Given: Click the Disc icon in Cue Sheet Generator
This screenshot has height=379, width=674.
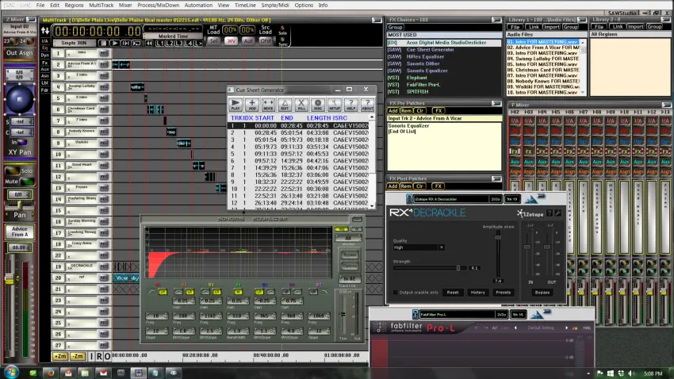Looking at the screenshot, I should [318, 104].
